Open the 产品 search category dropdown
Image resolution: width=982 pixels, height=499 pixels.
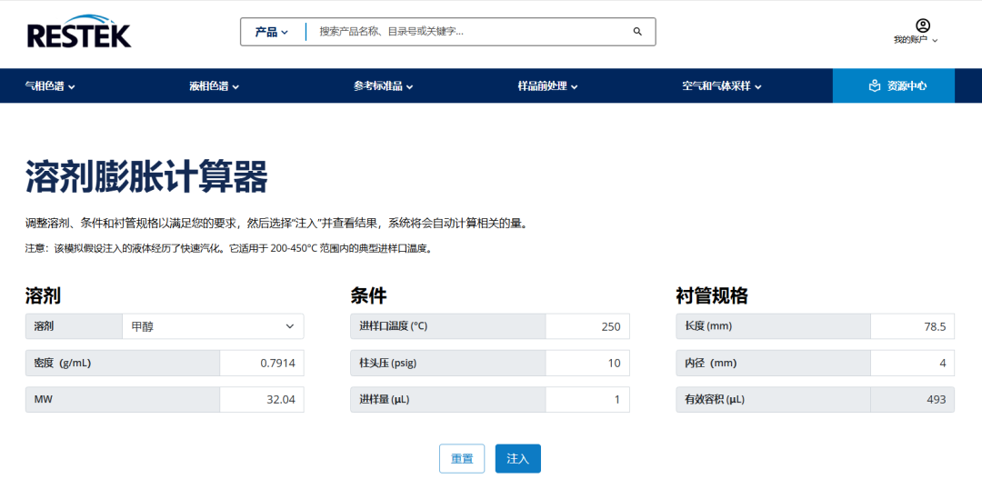(x=271, y=31)
